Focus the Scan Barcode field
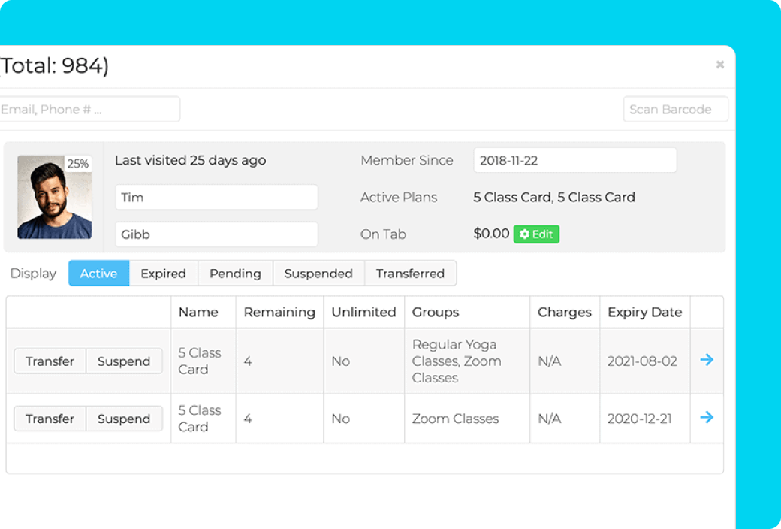 click(675, 109)
